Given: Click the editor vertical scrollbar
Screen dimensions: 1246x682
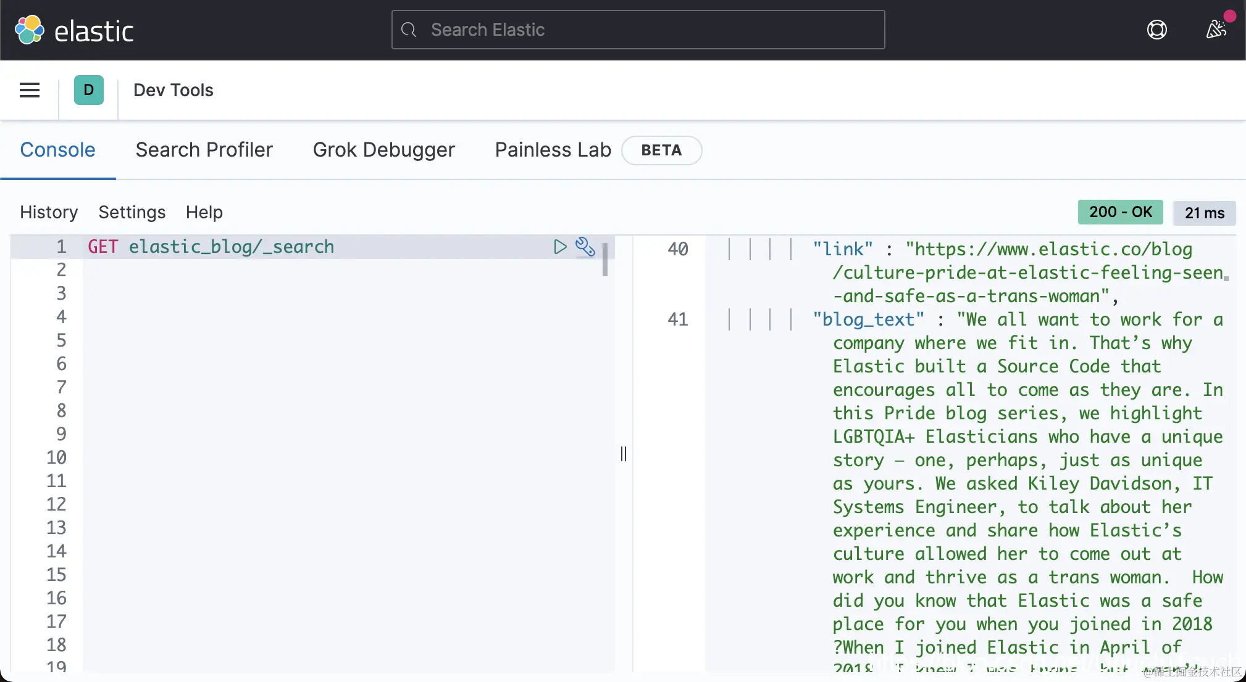Looking at the screenshot, I should (605, 260).
